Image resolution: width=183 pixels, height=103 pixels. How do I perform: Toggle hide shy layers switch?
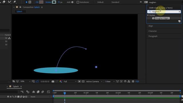[34, 92]
